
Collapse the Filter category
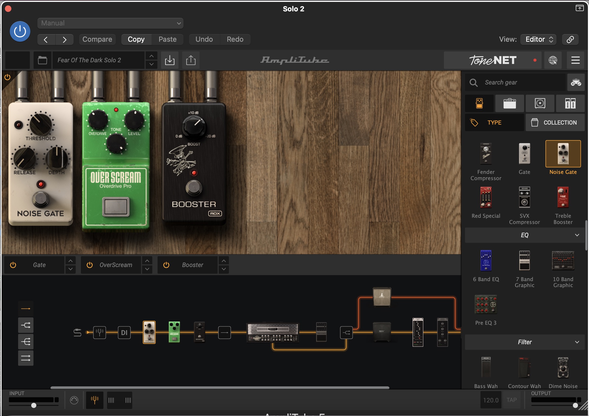(x=525, y=342)
